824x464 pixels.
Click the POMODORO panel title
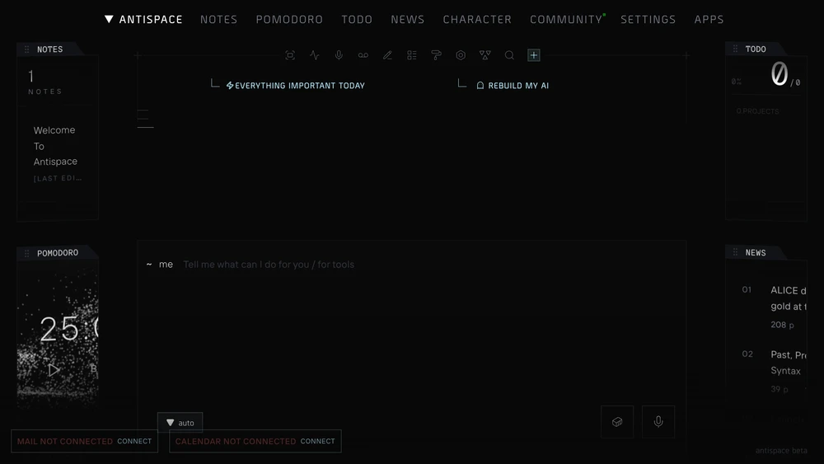[x=58, y=253]
